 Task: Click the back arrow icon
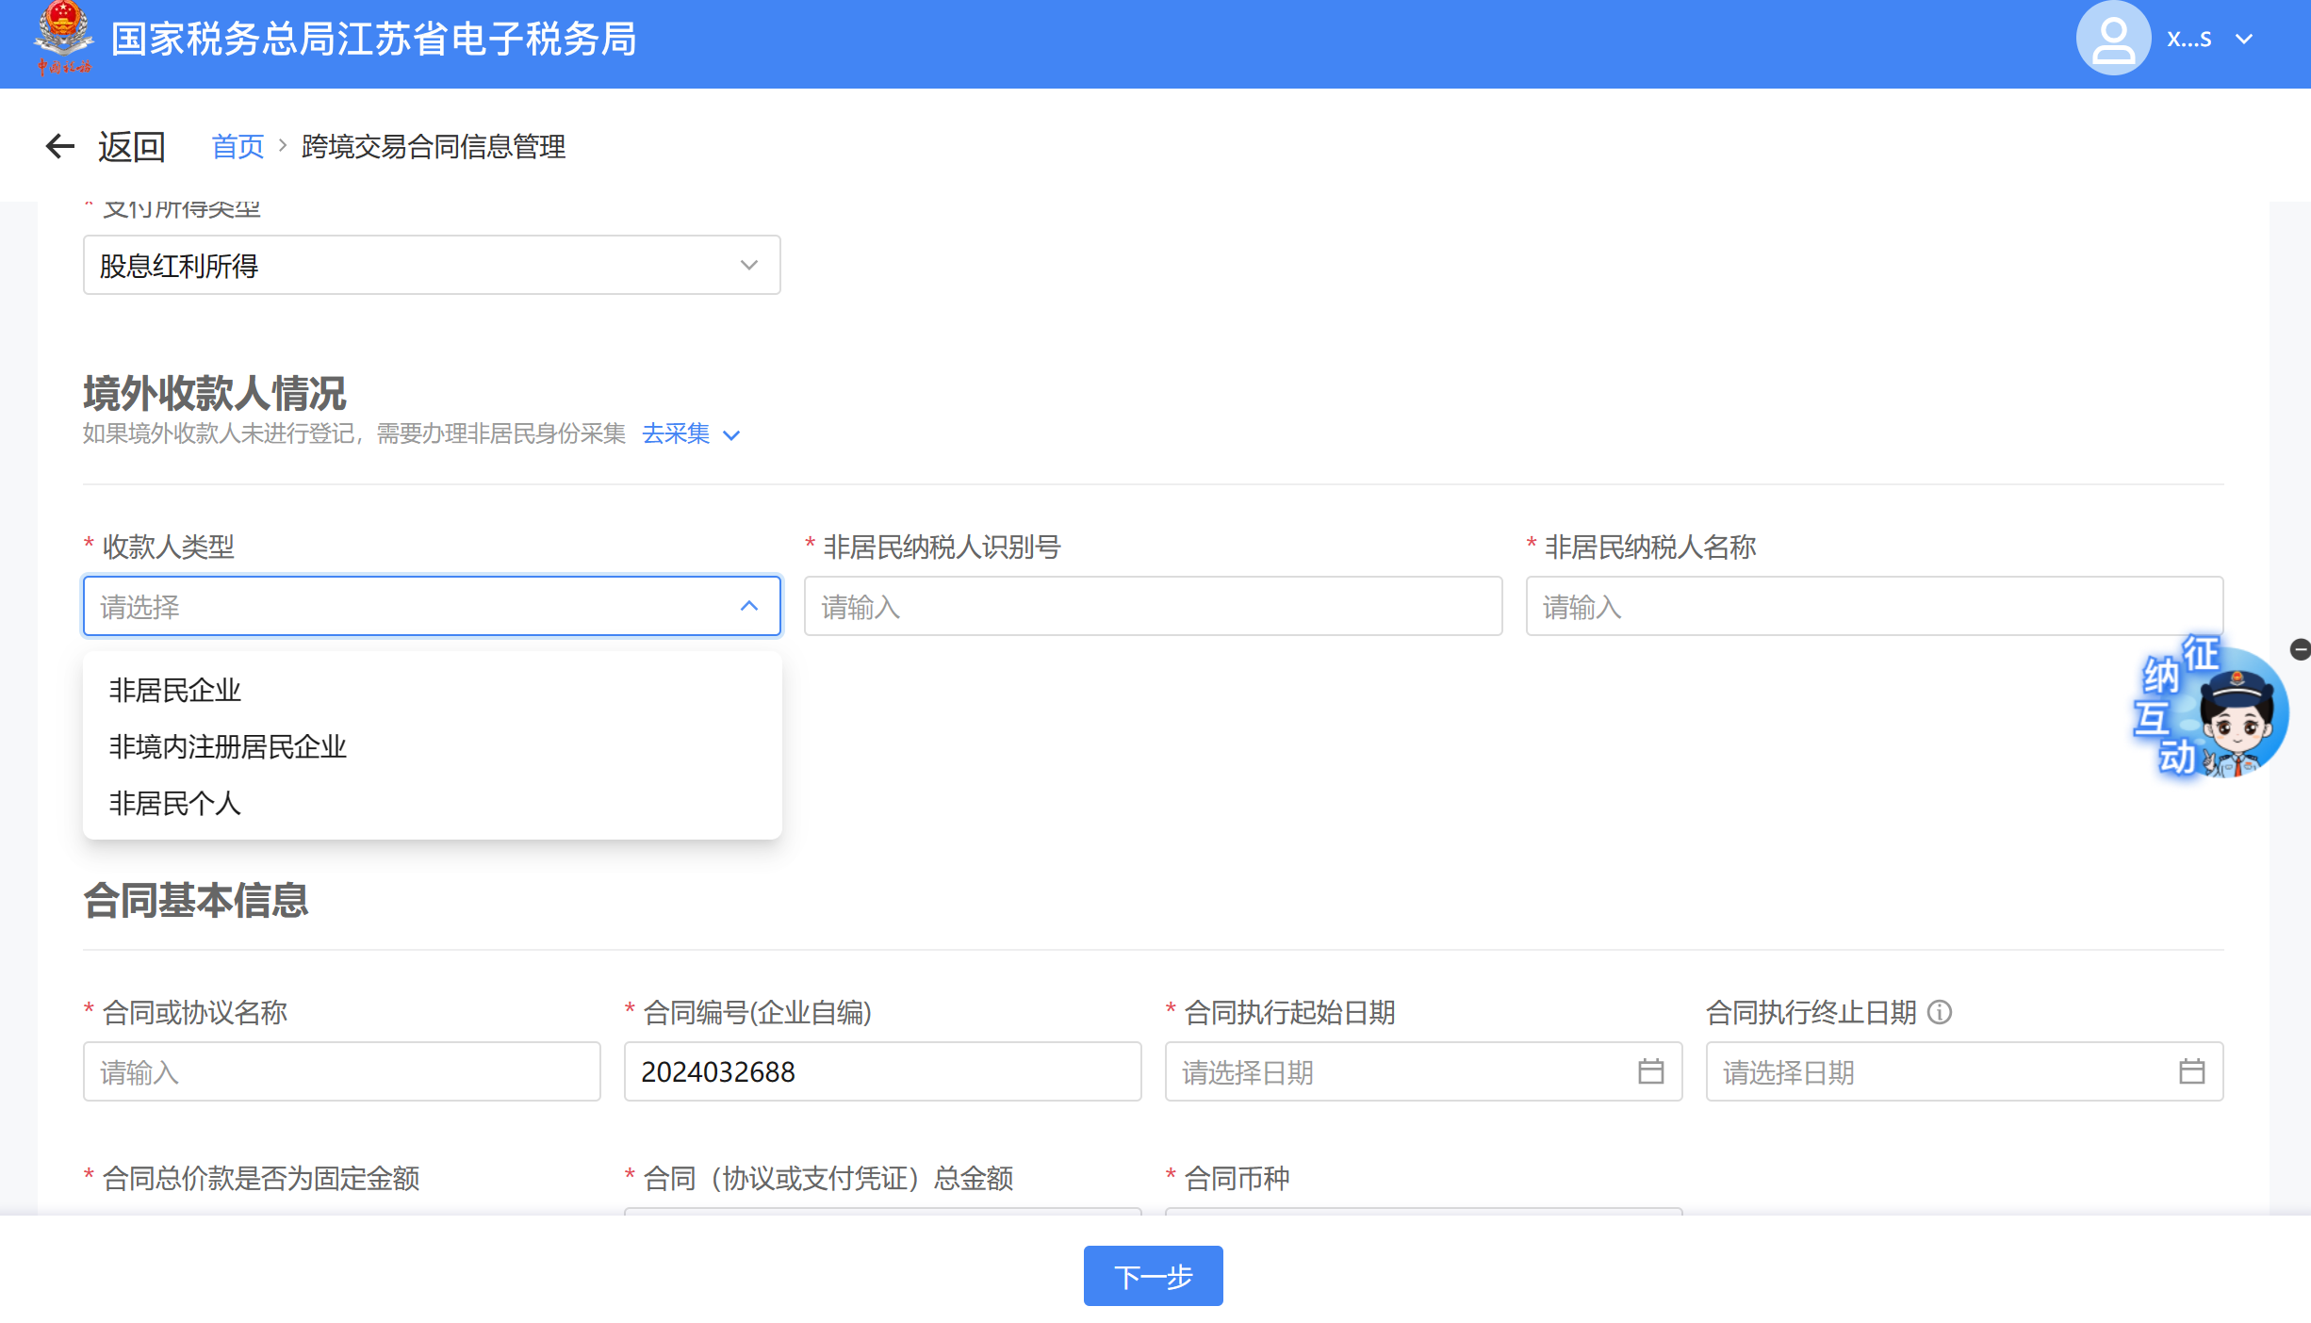pos(59,146)
